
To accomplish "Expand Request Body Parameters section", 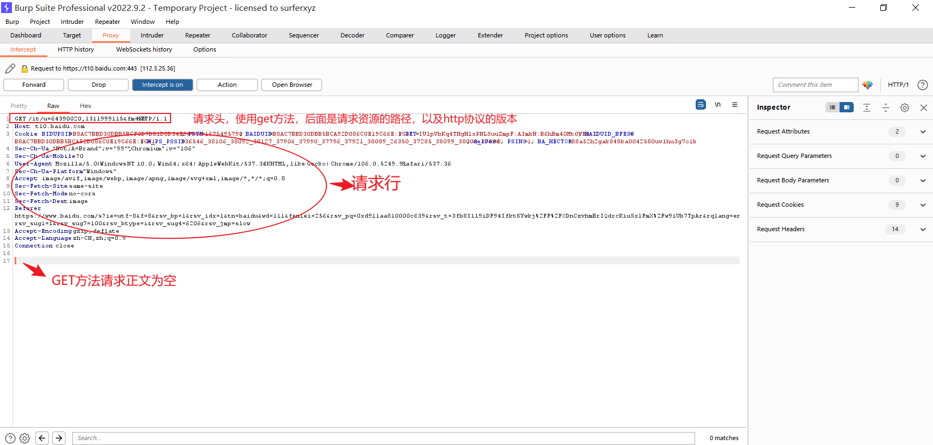I will (x=923, y=181).
